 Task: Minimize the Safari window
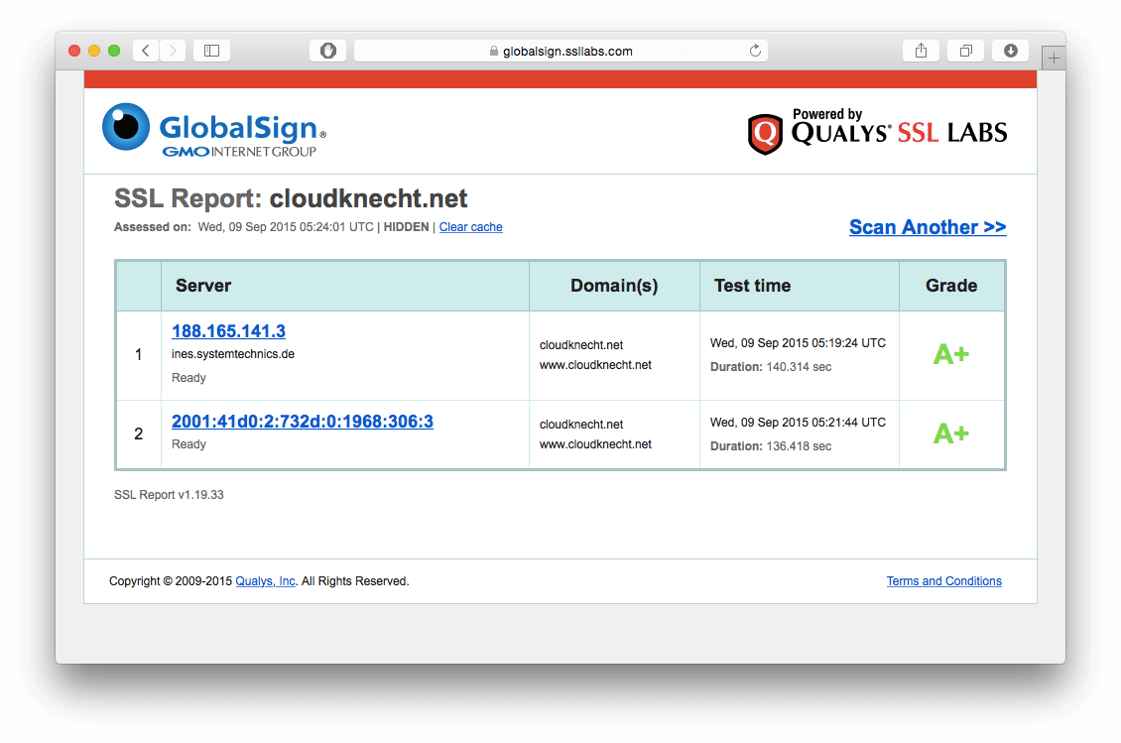pyautogui.click(x=93, y=51)
